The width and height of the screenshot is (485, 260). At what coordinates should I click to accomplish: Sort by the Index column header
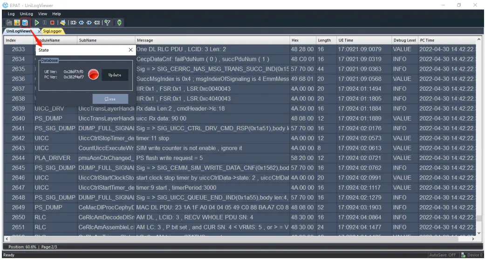coord(18,40)
